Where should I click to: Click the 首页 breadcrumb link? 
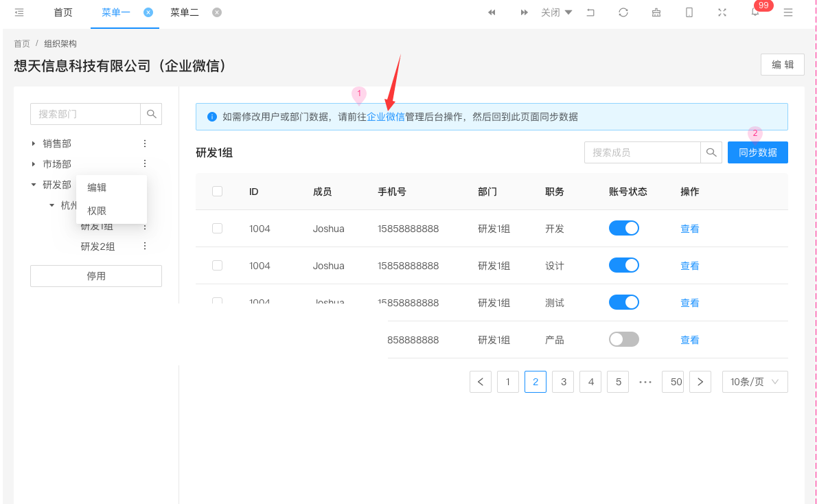(22, 43)
